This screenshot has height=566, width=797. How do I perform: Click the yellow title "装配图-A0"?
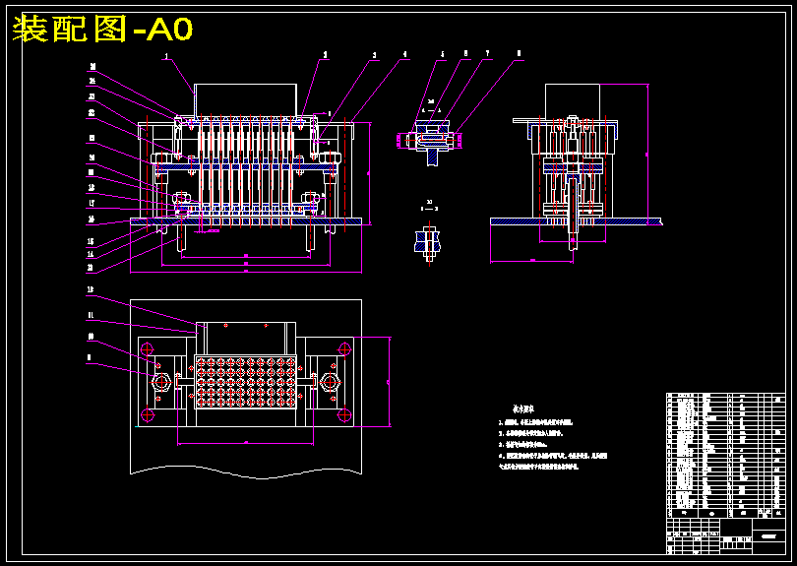pyautogui.click(x=102, y=29)
